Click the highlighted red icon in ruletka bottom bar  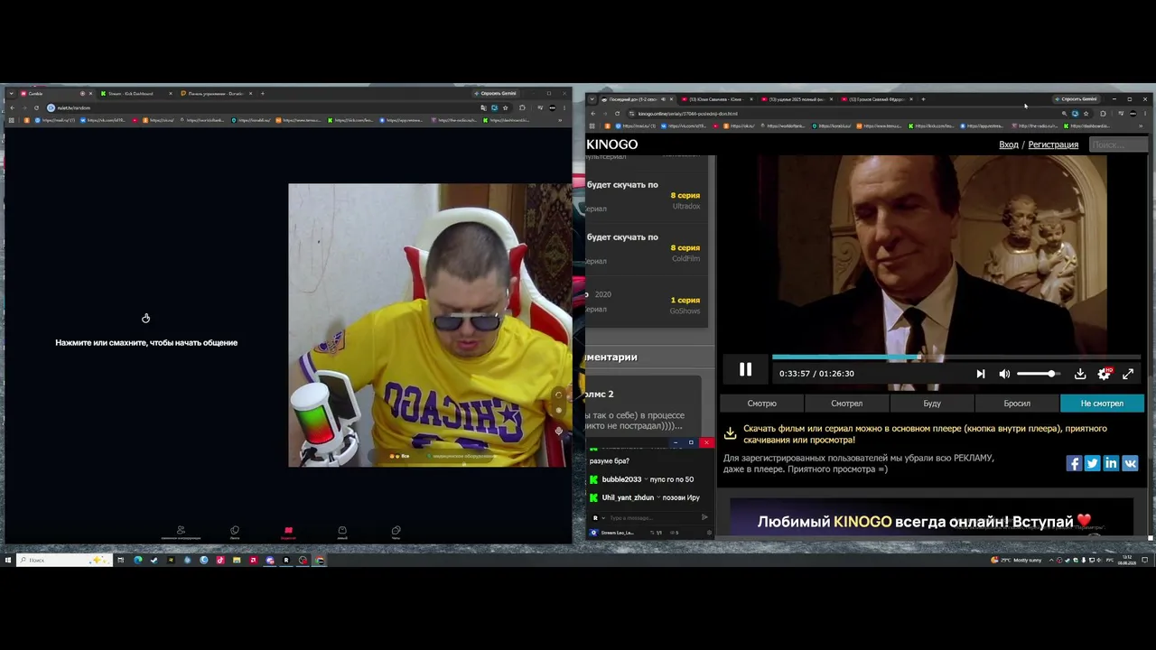coord(288,532)
